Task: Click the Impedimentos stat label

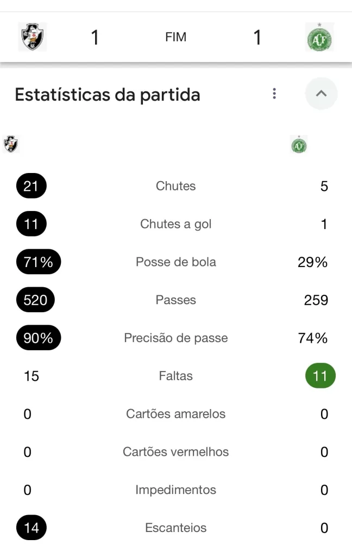Action: coord(175,490)
